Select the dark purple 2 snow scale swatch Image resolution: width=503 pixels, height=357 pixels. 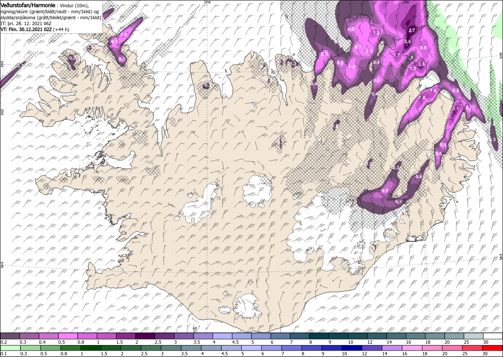pyautogui.click(x=145, y=336)
